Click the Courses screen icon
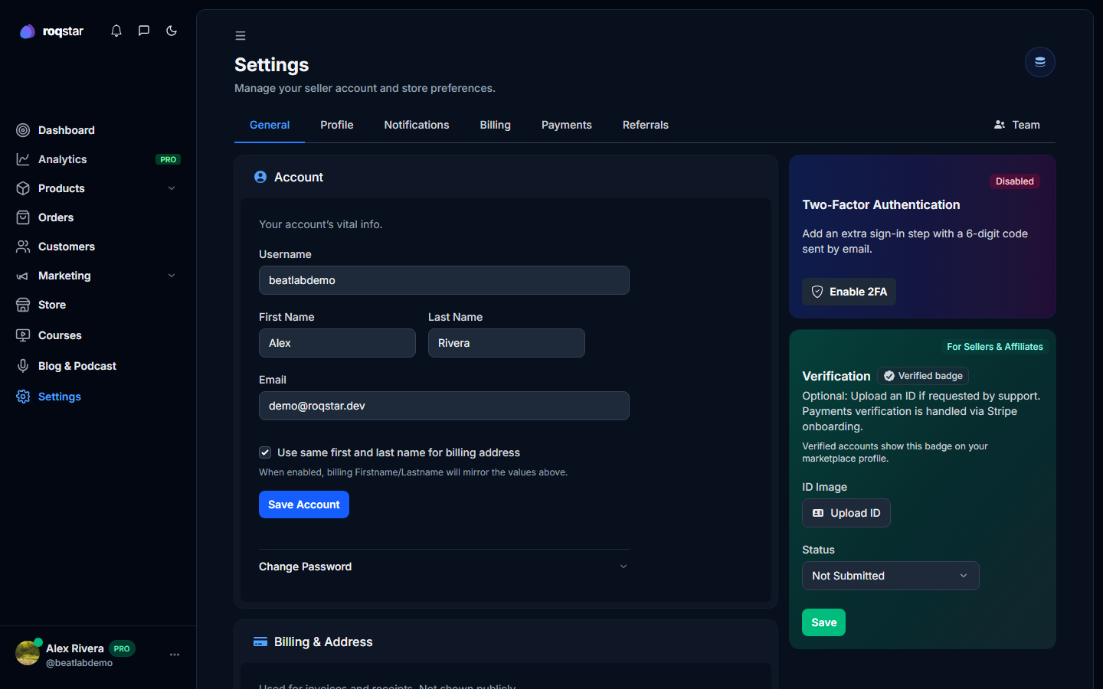The width and height of the screenshot is (1103, 689). [23, 335]
